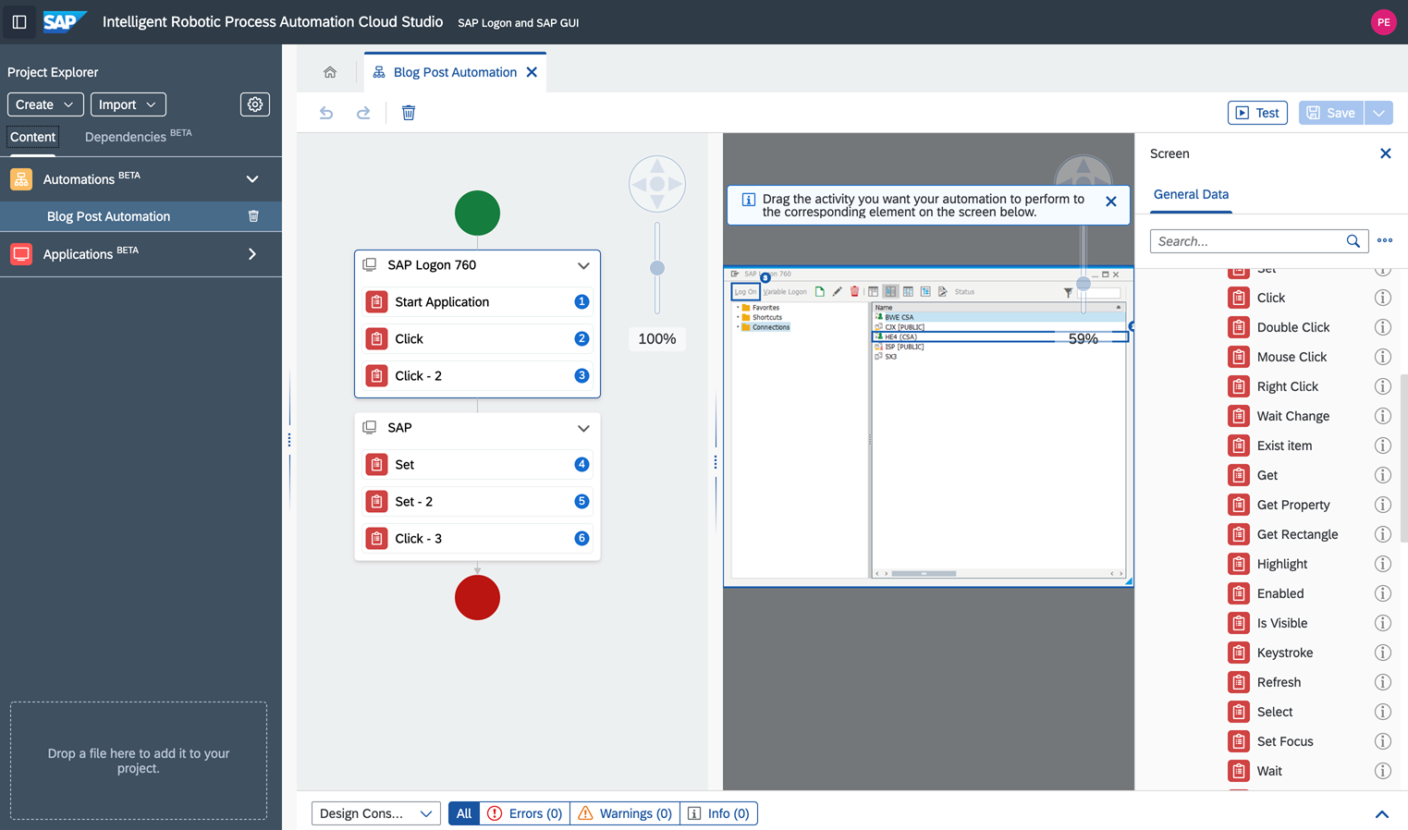Click the canvas pan navigation control
Image resolution: width=1408 pixels, height=830 pixels.
pyautogui.click(x=657, y=184)
